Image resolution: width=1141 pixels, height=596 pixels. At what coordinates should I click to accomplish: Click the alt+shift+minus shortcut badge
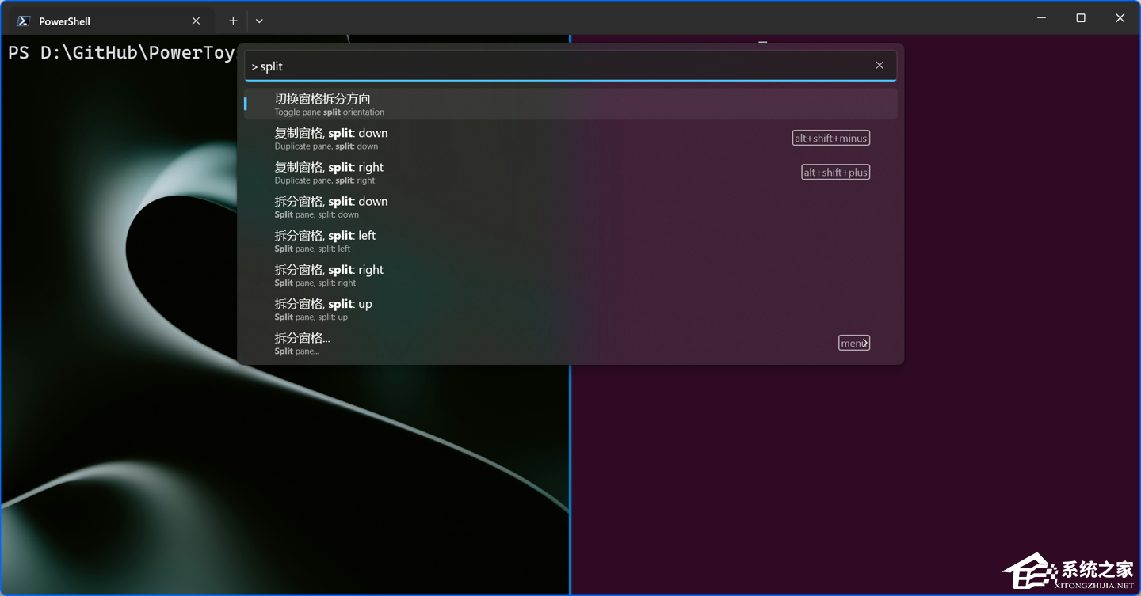[831, 138]
